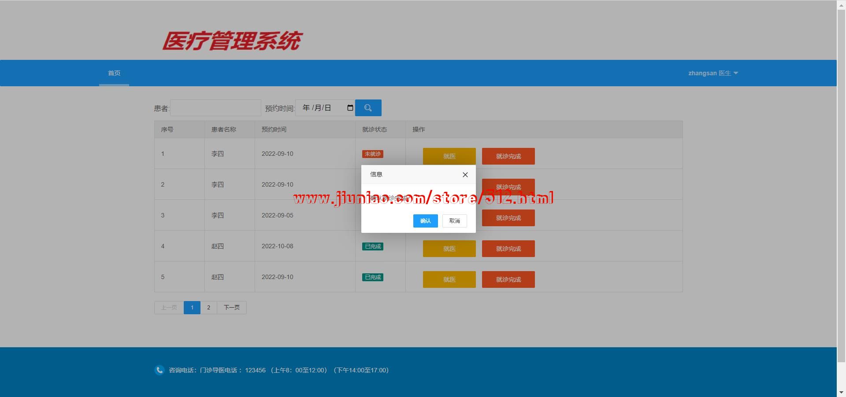This screenshot has width=846, height=397.
Task: Click 就诊完成 for the 2022-10-08 appointment
Action: pyautogui.click(x=508, y=249)
